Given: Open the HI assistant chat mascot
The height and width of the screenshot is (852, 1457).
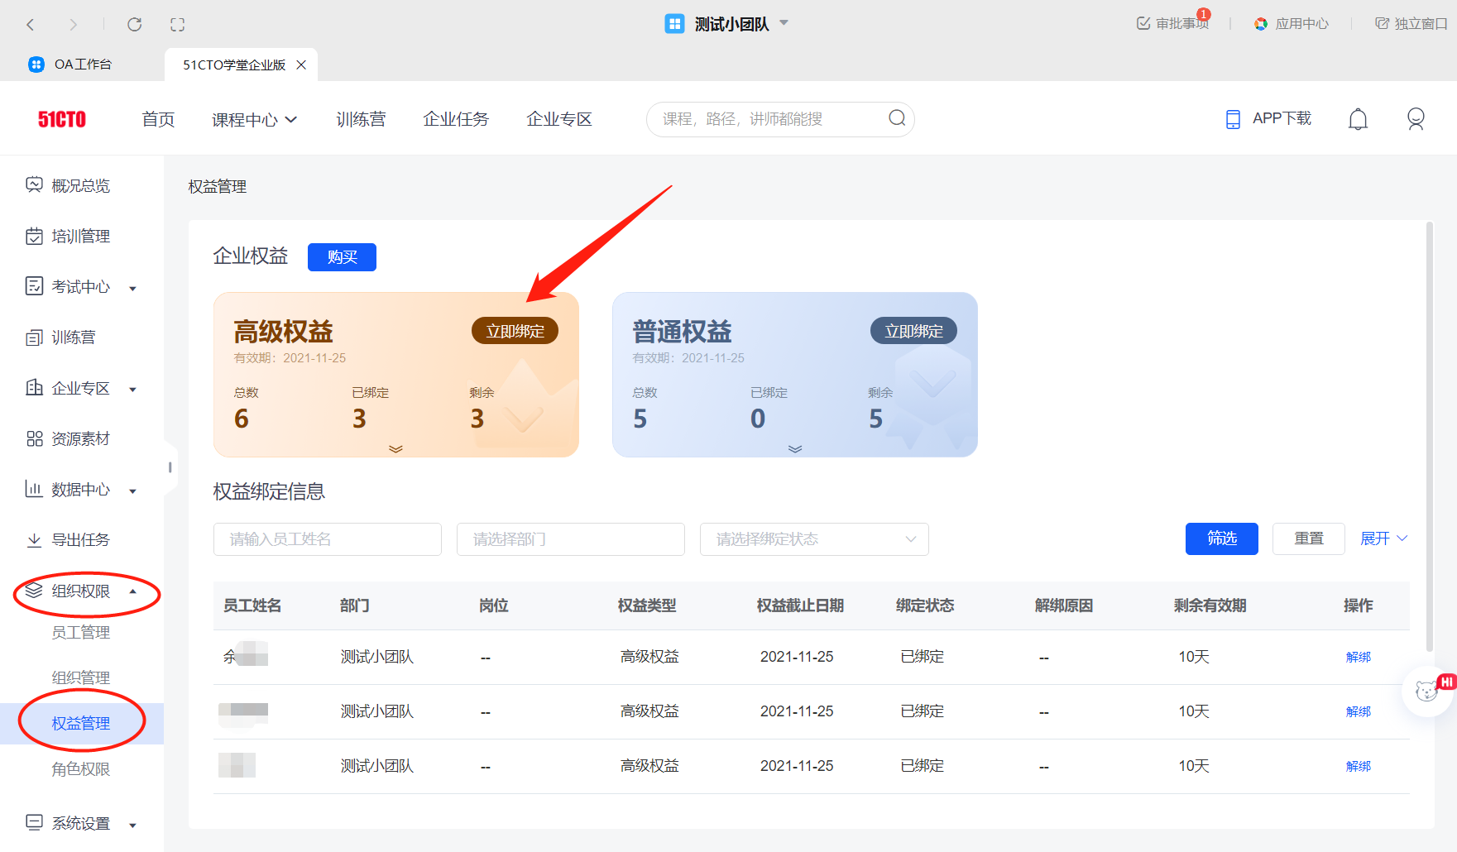Looking at the screenshot, I should (1429, 691).
